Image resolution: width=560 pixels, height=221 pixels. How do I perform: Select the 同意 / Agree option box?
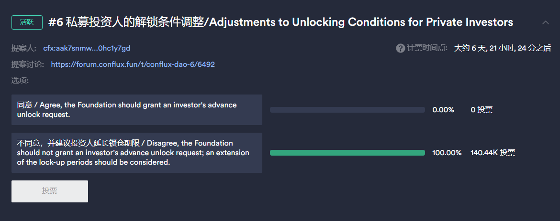coord(137,110)
